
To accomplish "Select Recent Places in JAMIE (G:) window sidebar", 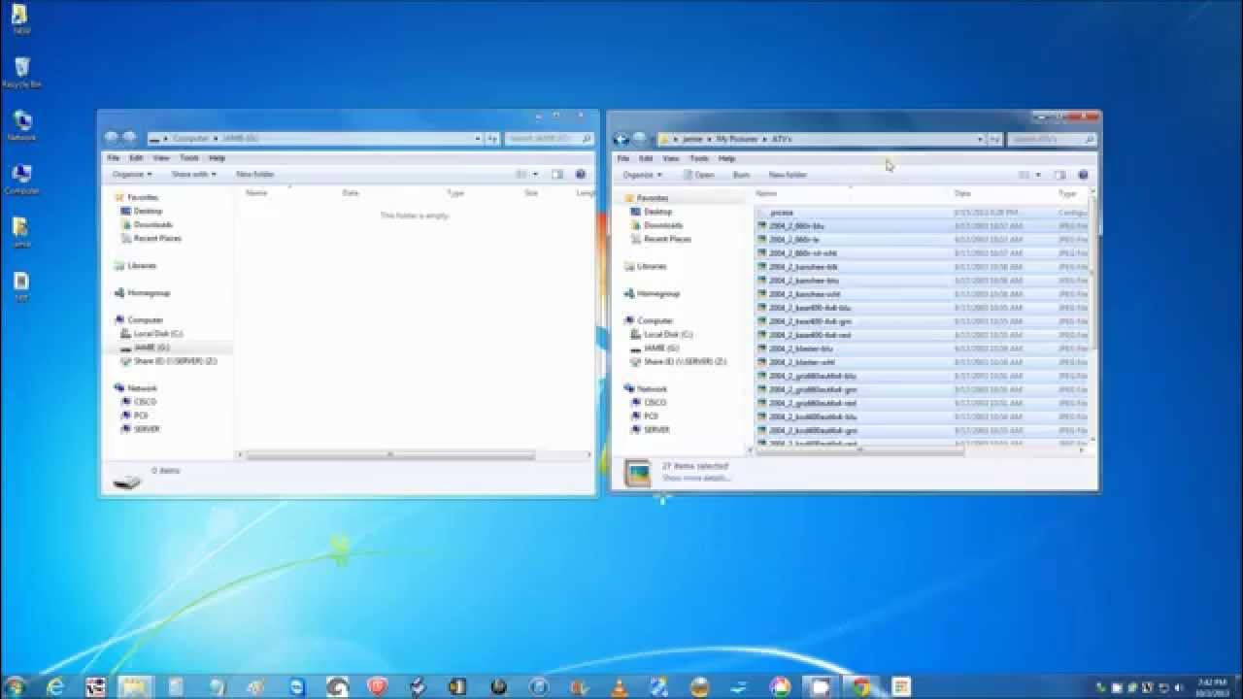I will [157, 238].
